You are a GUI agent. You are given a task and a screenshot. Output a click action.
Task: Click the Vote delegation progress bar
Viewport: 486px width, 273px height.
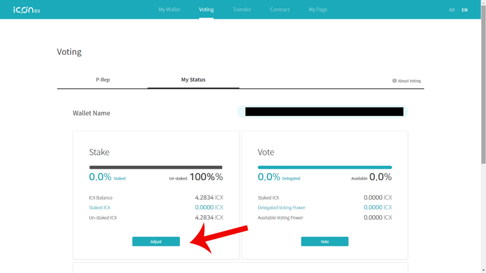click(324, 167)
